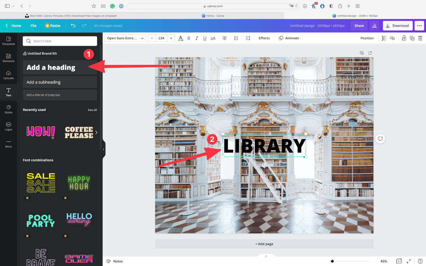
Task: Return to Canva Home
Action: tap(13, 26)
